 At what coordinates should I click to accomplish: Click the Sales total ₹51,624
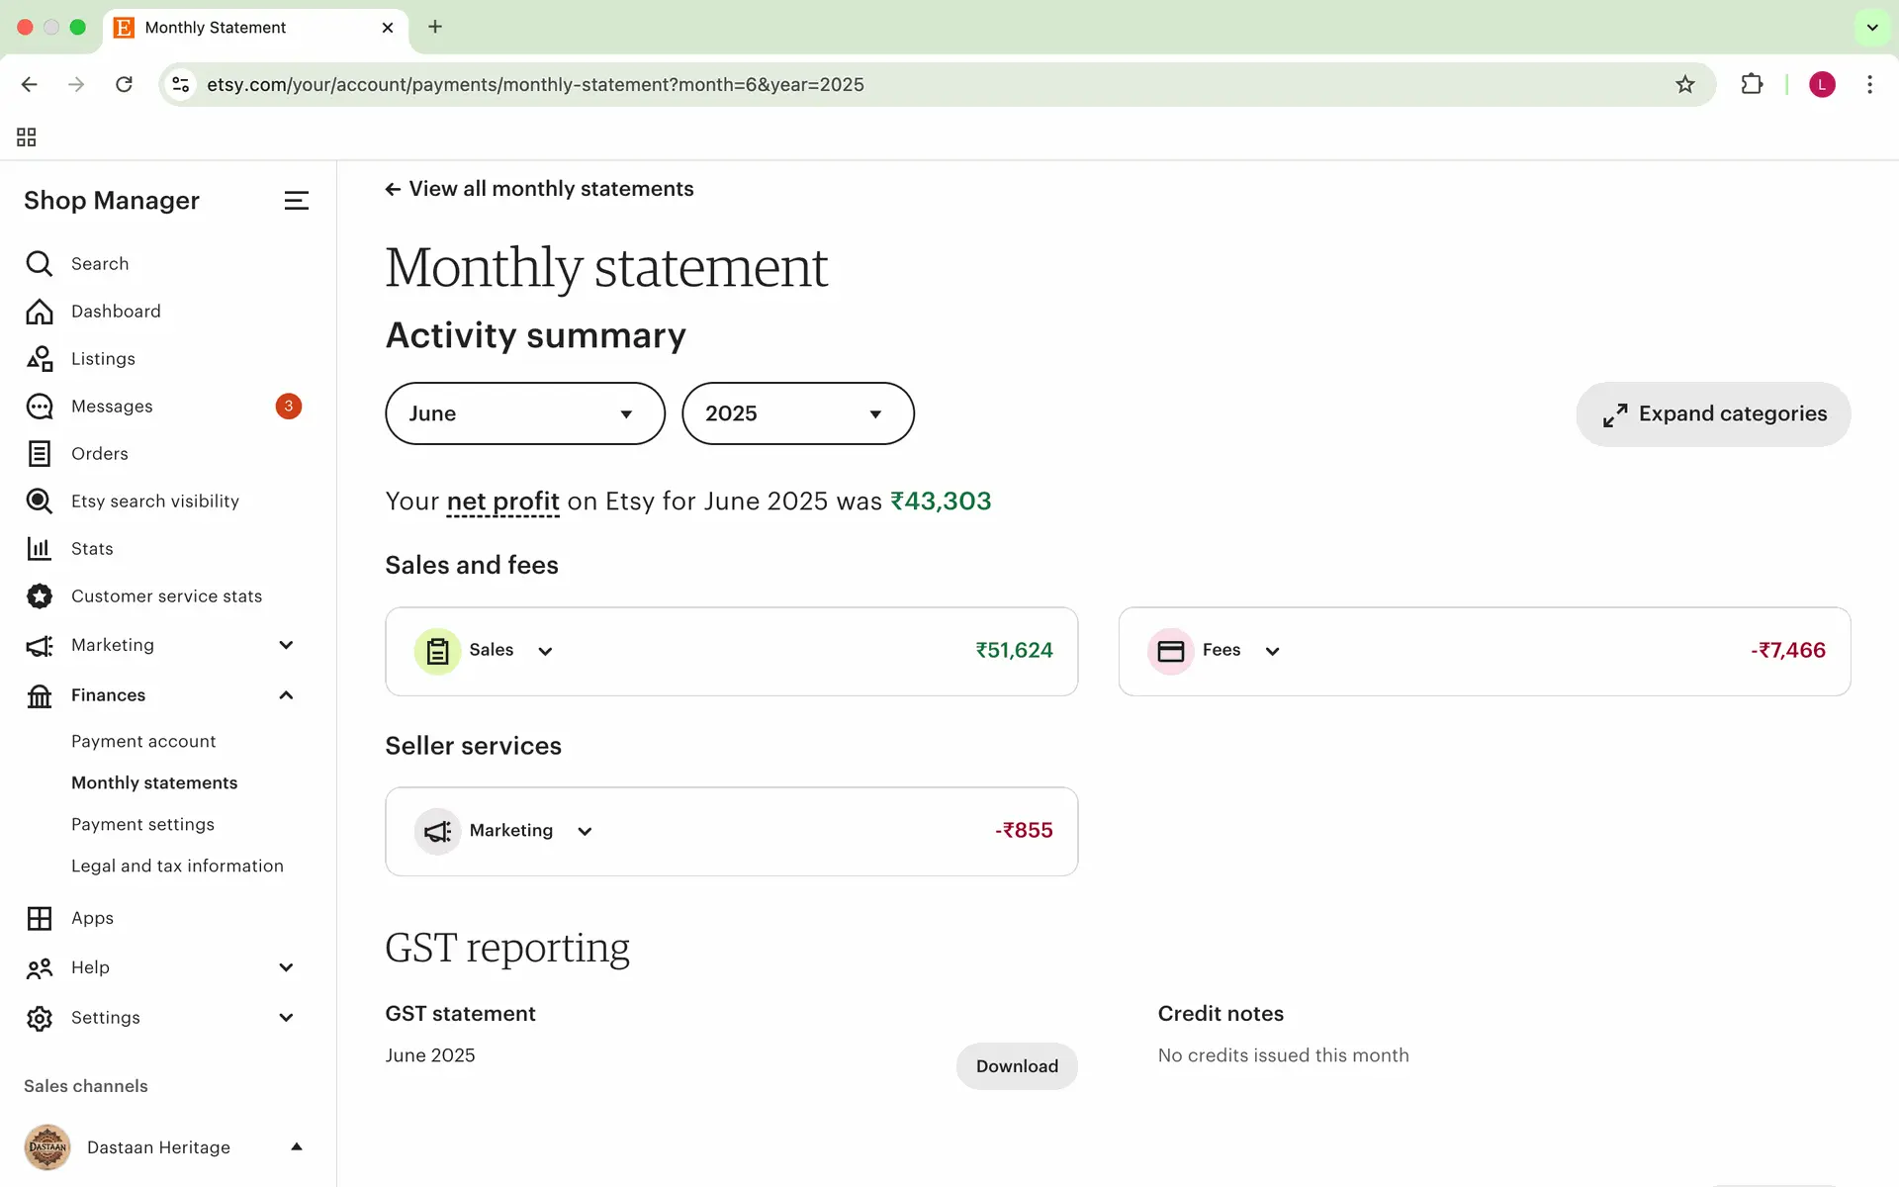(x=1014, y=651)
